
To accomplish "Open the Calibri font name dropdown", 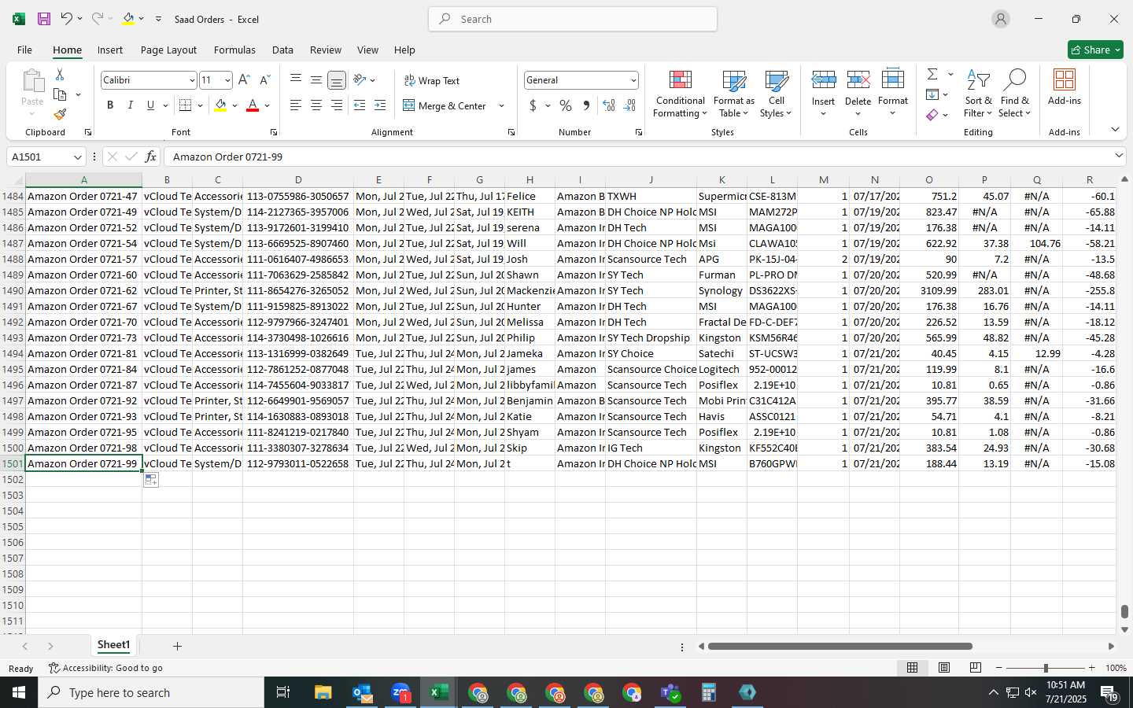I will (x=191, y=80).
